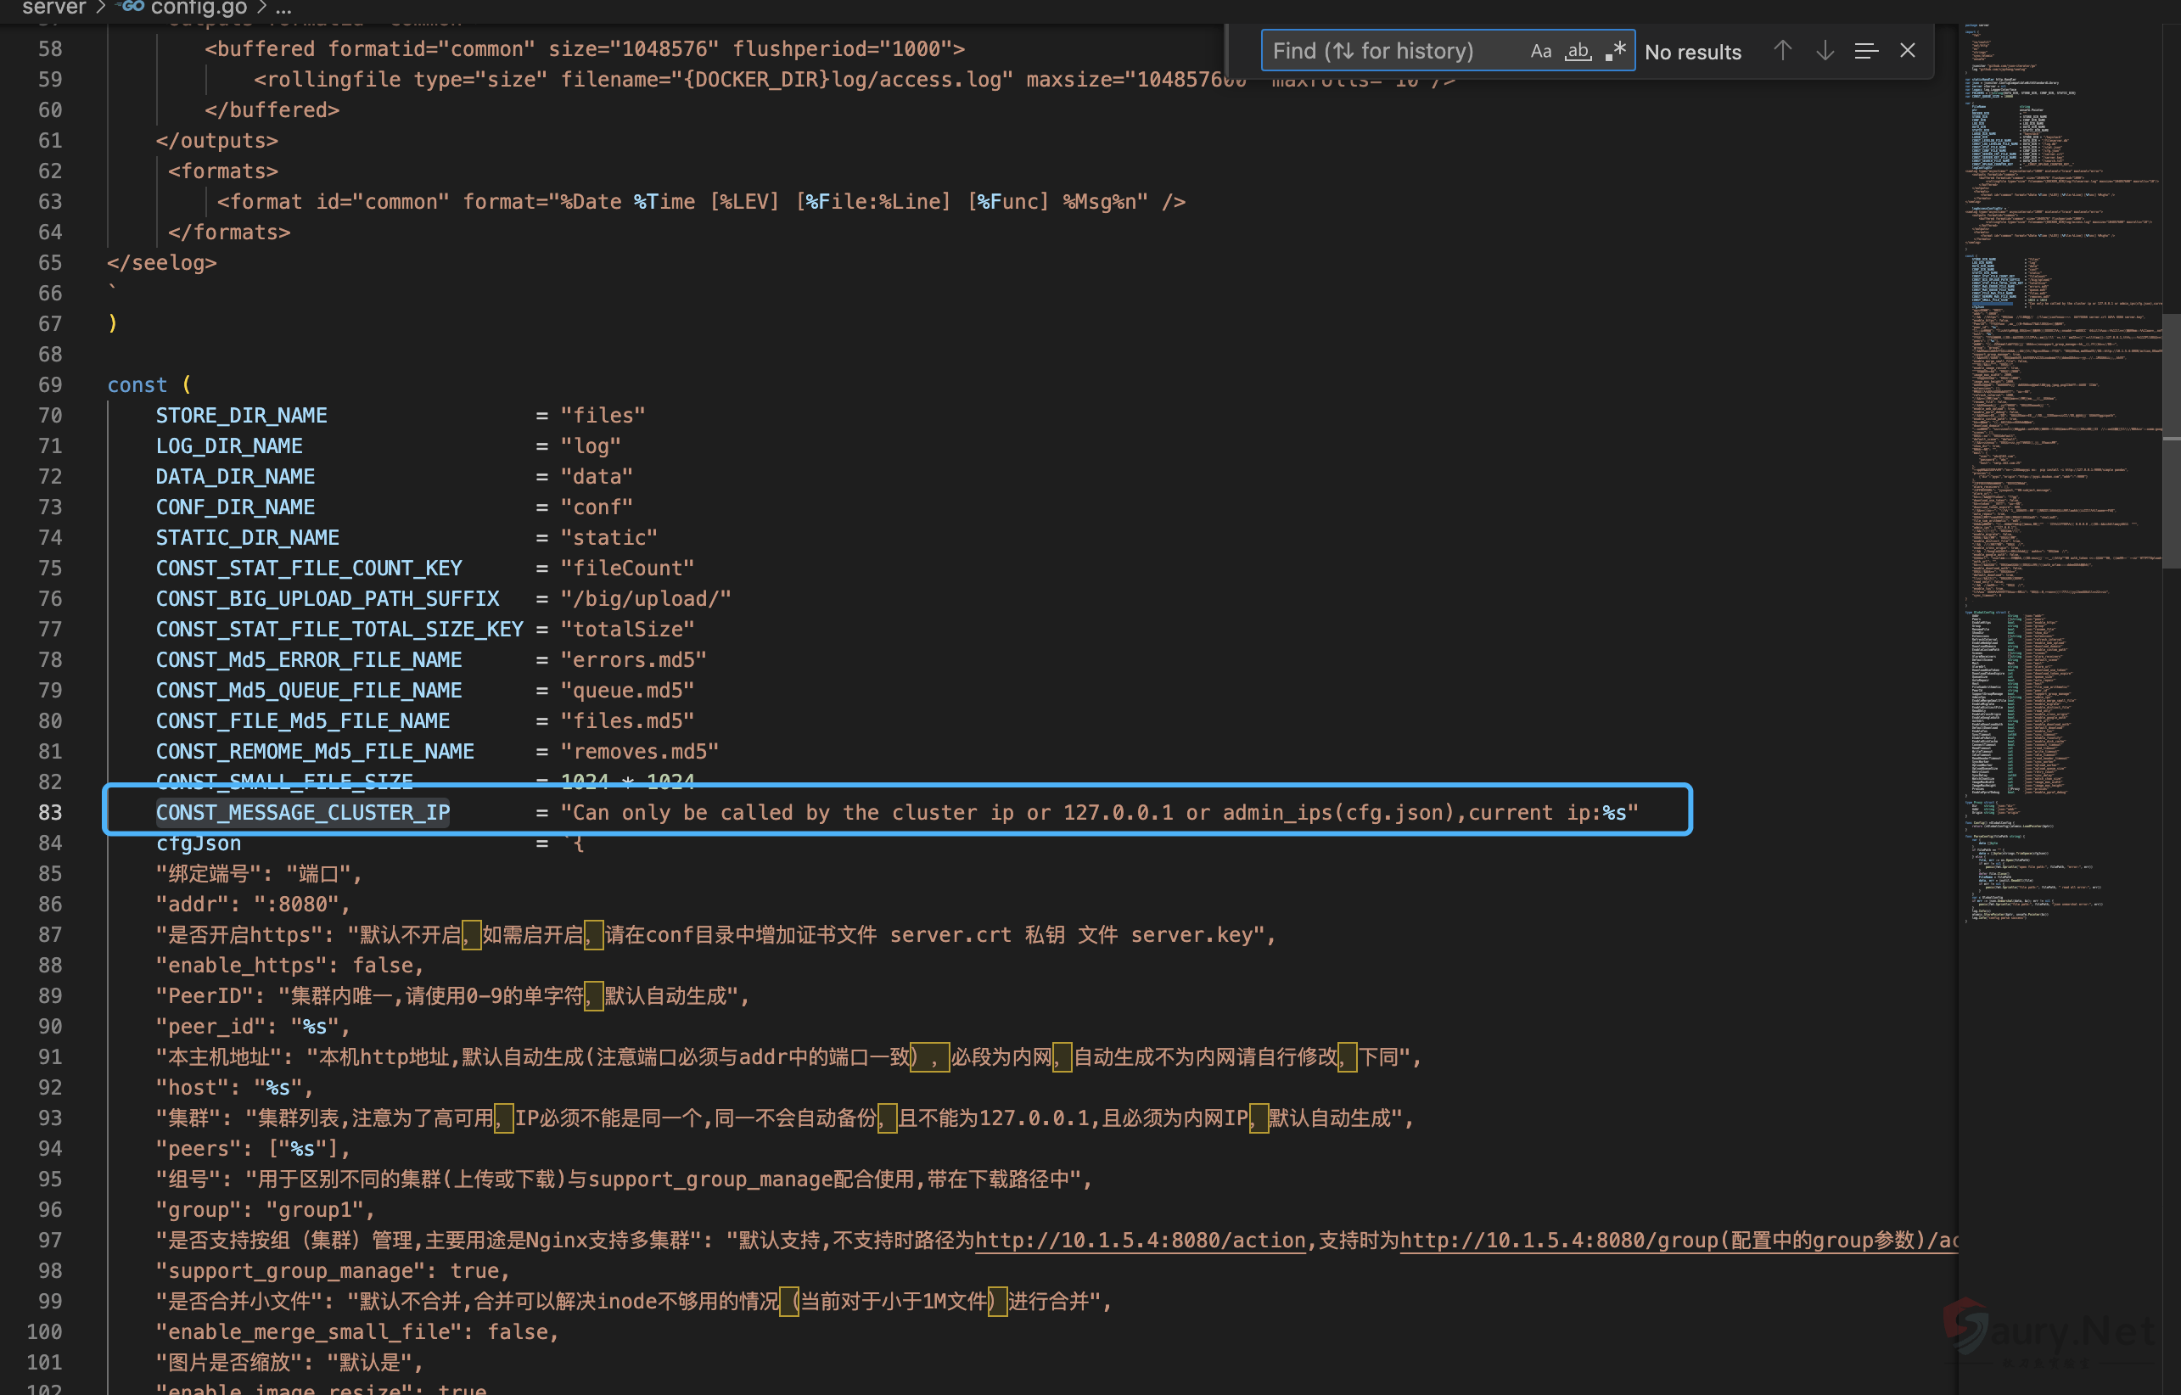
Task: Close the find widget
Action: tap(1907, 51)
